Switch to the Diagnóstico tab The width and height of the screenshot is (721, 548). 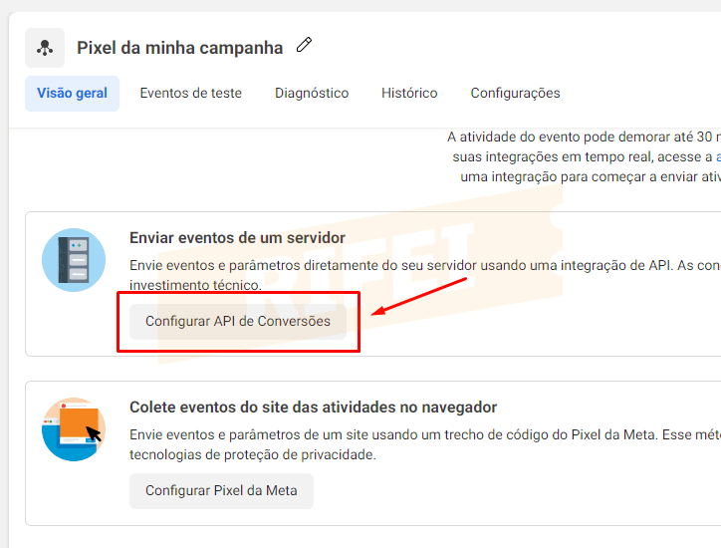[x=312, y=93]
